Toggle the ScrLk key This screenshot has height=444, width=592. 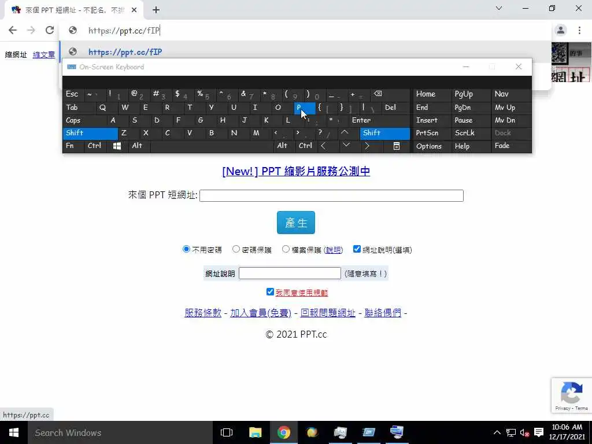tap(471, 133)
